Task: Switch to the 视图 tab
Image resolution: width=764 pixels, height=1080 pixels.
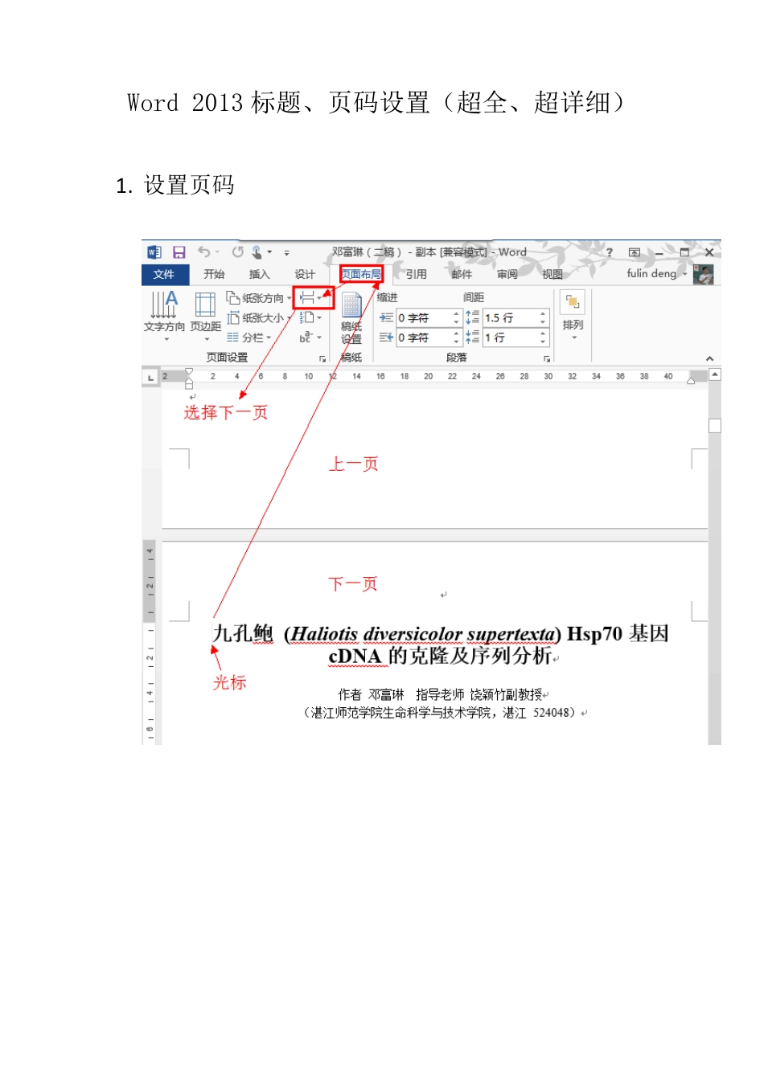Action: 552,274
